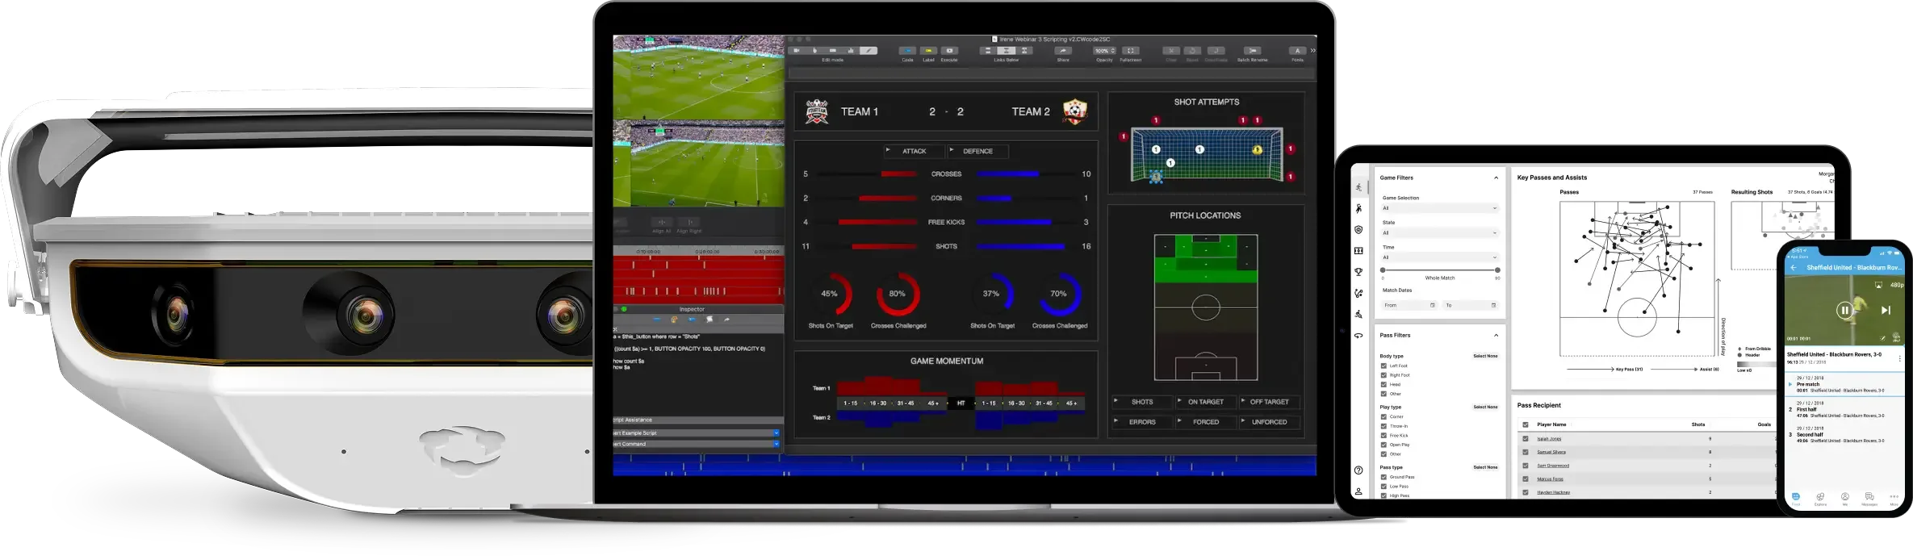Viewport: 1913px width, 556px height.
Task: Click the Code icon in laptop toolbar
Action: point(907,50)
